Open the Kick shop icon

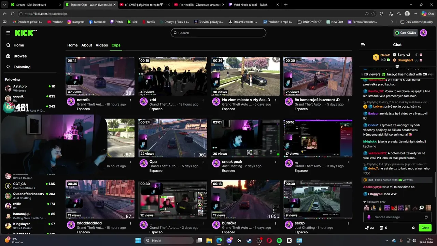pyautogui.click(x=381, y=228)
